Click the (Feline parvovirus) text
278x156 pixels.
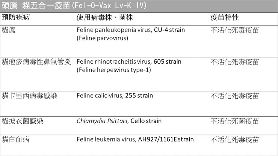(x=102, y=38)
